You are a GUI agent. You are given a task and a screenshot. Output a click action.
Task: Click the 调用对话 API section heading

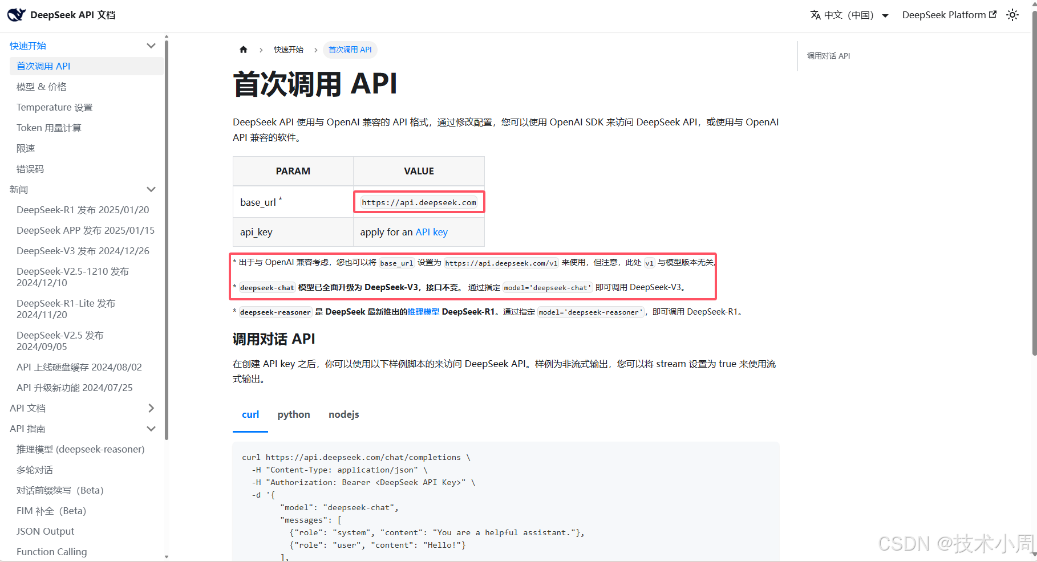tap(274, 339)
